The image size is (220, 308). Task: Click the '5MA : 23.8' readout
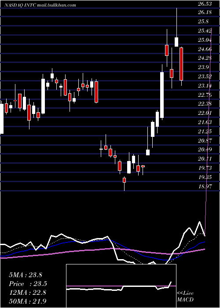(26, 275)
